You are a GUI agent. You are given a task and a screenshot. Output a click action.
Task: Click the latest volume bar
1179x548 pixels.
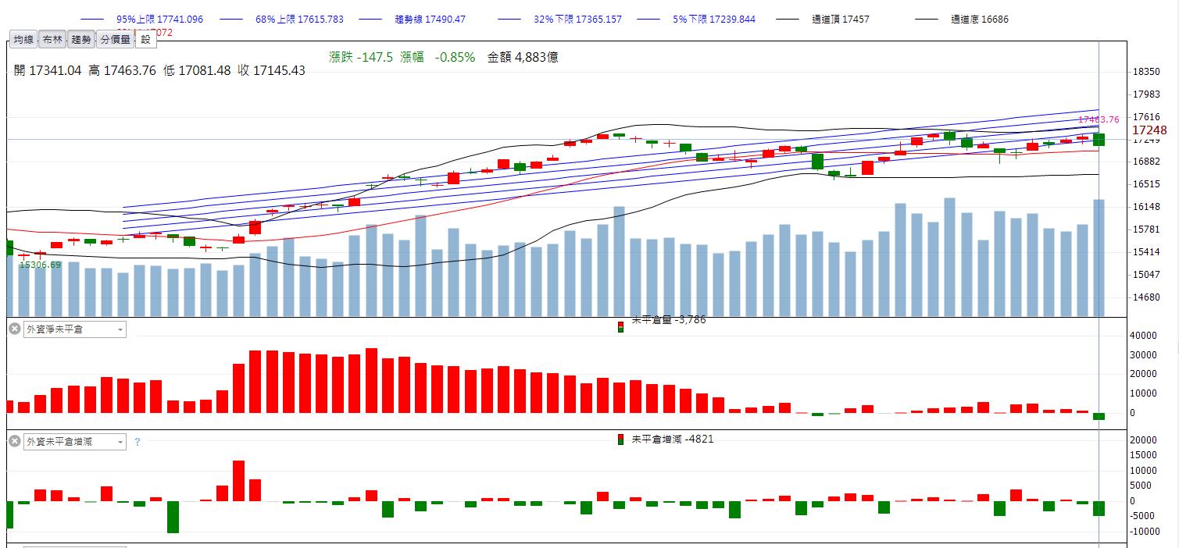pyautogui.click(x=1099, y=258)
